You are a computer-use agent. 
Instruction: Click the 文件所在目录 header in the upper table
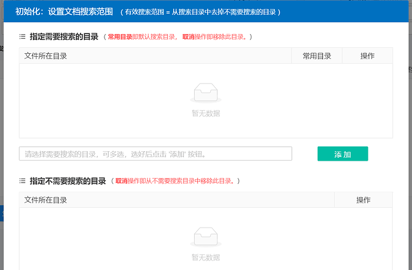(45, 56)
